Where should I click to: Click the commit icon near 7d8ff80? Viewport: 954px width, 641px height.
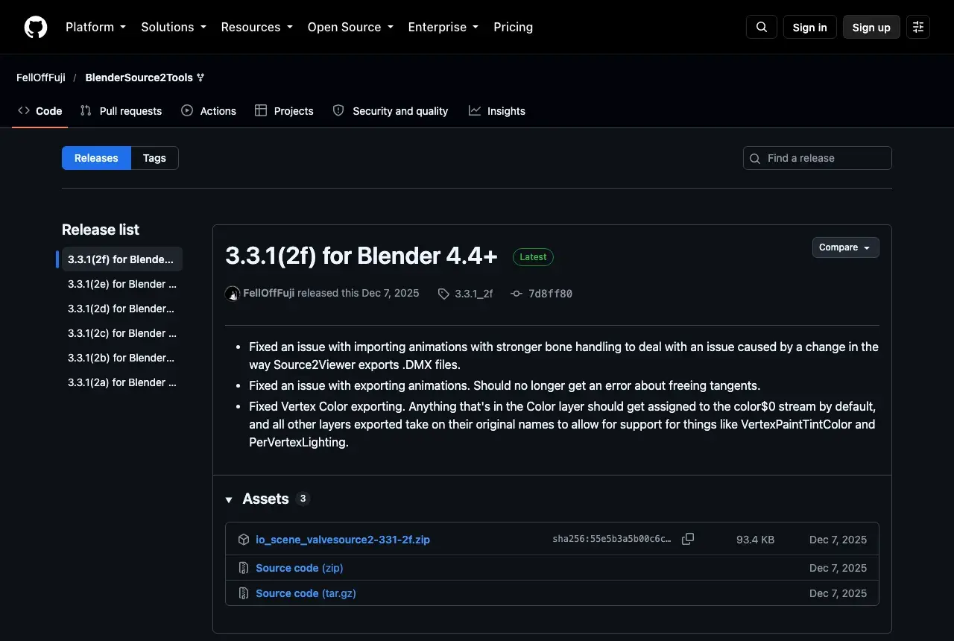[517, 294]
